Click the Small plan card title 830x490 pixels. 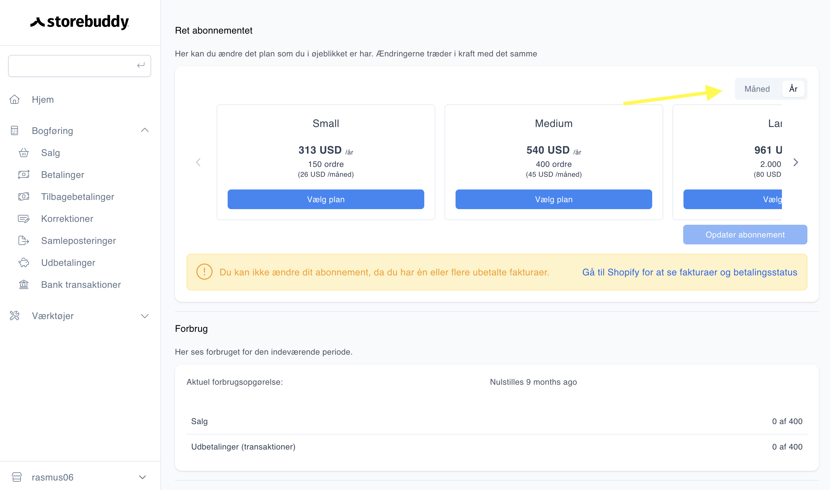[326, 124]
